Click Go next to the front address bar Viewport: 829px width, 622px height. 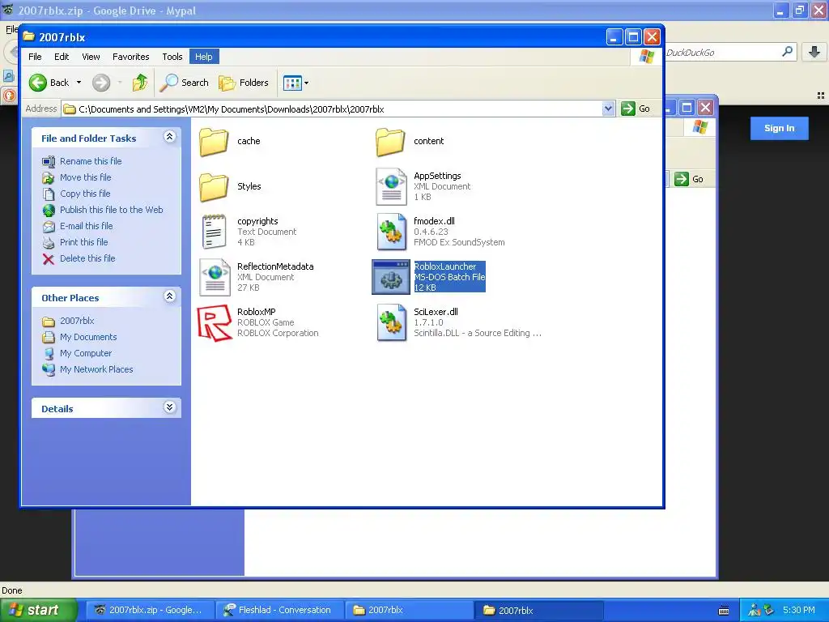[x=636, y=109]
